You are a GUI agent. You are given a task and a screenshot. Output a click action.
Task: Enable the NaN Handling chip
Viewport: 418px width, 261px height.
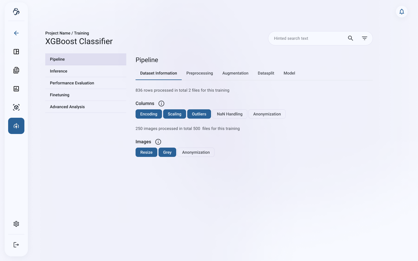coord(230,114)
